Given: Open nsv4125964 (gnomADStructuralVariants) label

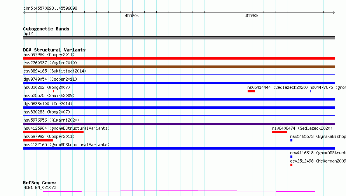Looking at the screenshot, I should click(66, 128).
